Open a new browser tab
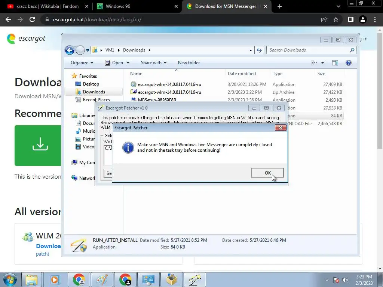 pos(280,7)
